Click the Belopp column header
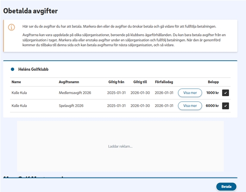The height and width of the screenshot is (192, 246). pos(213,82)
